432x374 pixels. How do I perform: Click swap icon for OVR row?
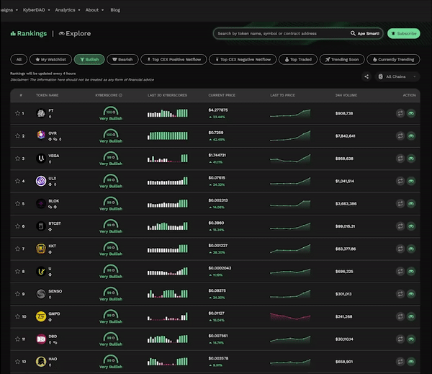coord(400,136)
